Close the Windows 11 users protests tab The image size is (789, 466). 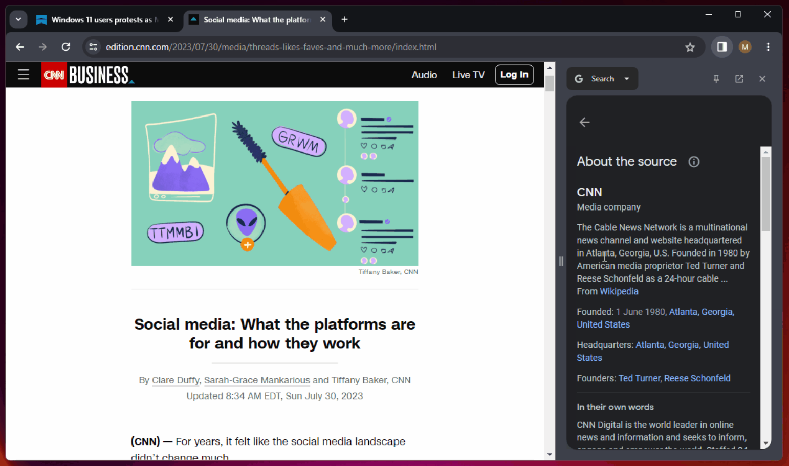[171, 20]
